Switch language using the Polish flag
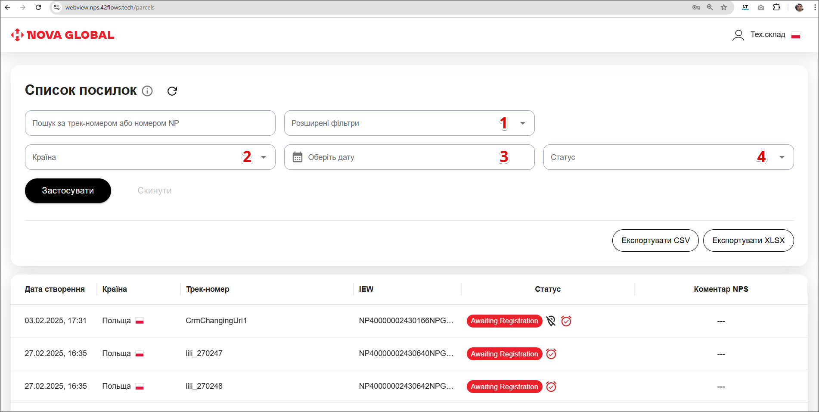This screenshot has height=412, width=819. point(796,35)
